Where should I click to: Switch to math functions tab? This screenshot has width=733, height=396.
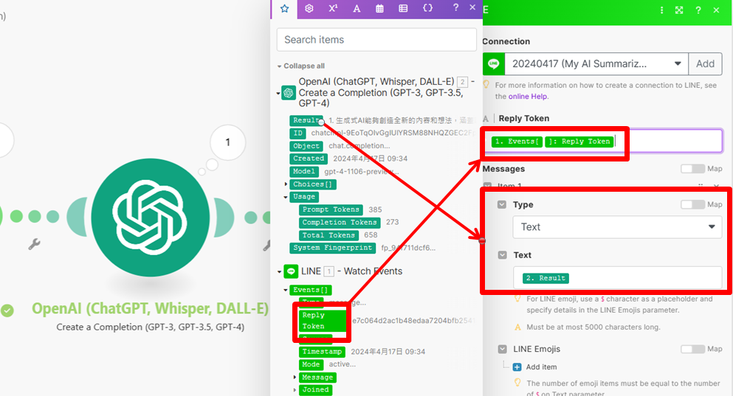pos(333,8)
